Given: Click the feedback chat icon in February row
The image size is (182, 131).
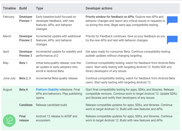Looking at the screenshot, I should click(x=172, y=20).
